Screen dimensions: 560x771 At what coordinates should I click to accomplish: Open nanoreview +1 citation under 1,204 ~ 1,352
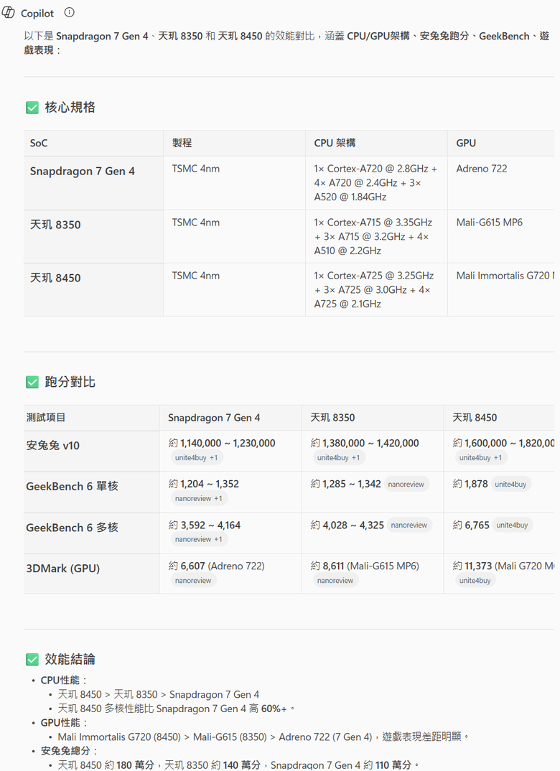click(x=198, y=499)
